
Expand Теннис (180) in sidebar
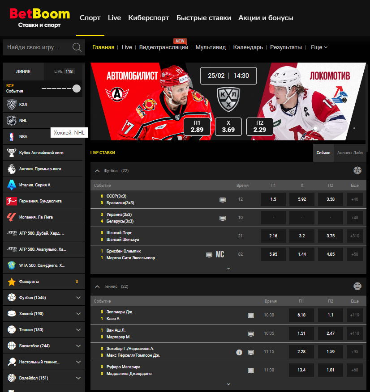(78, 330)
